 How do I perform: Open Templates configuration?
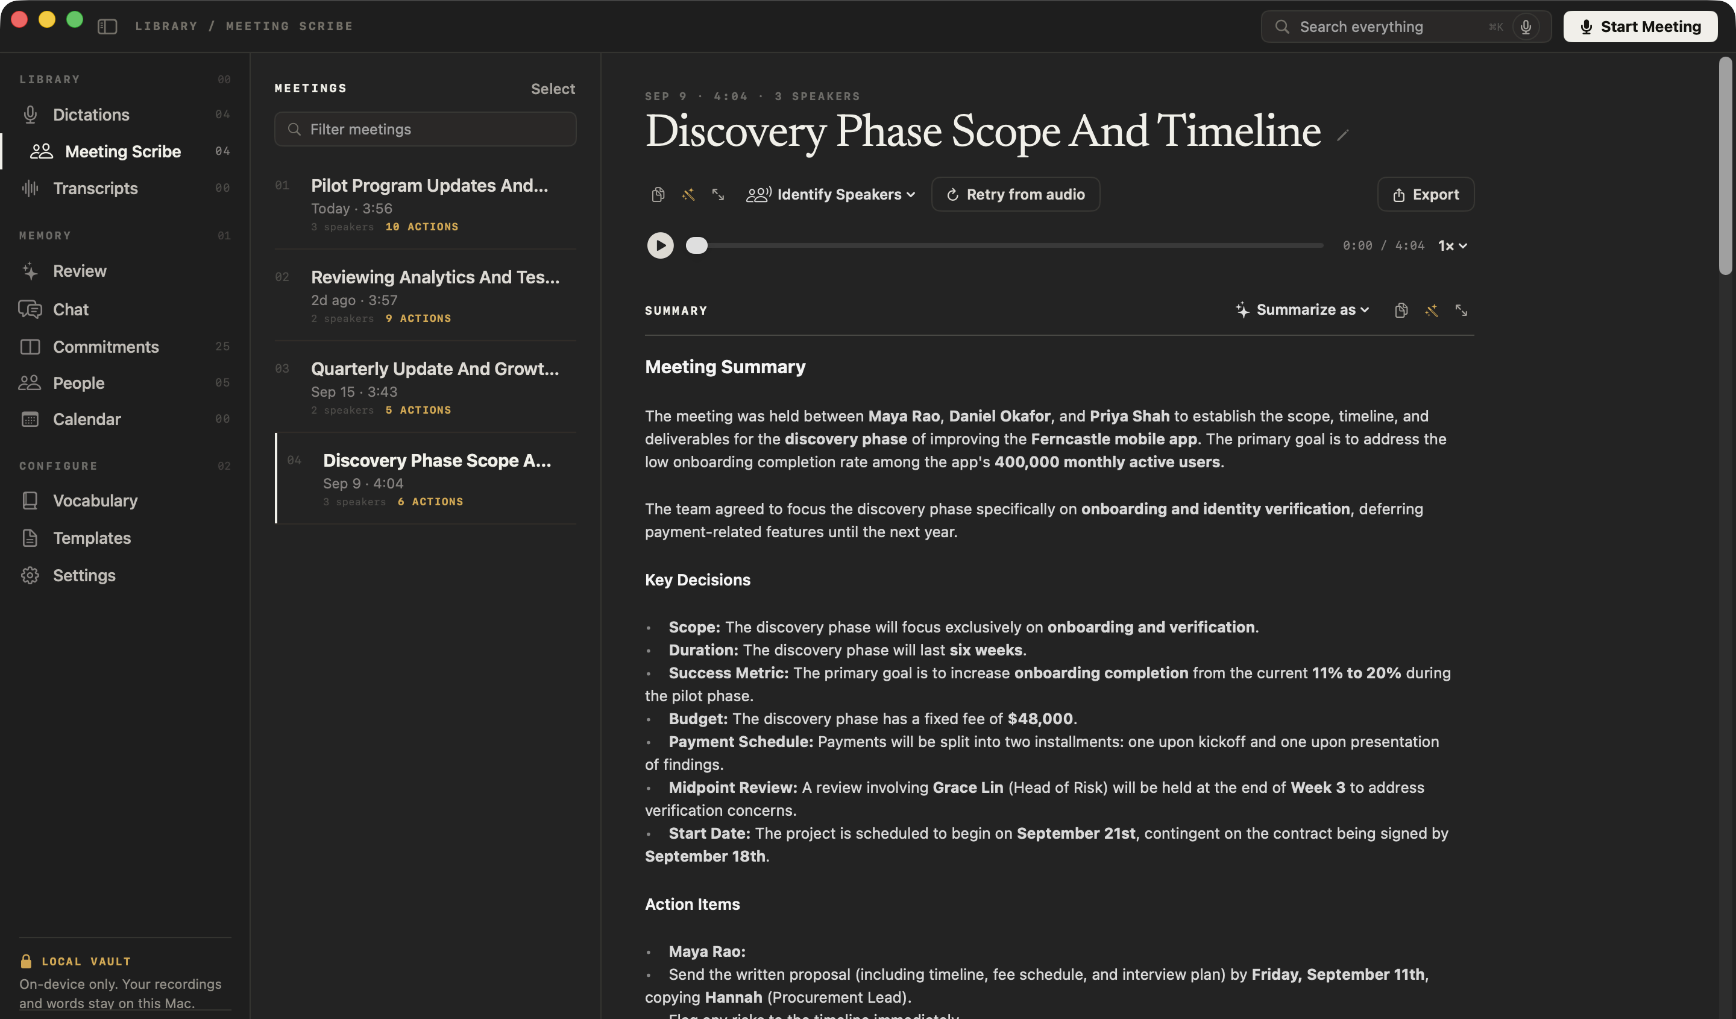(x=125, y=538)
